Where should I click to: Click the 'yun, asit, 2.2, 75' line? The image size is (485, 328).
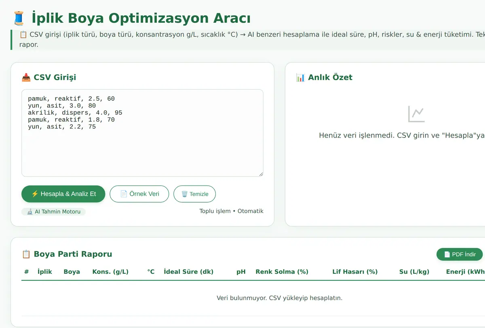[62, 127]
